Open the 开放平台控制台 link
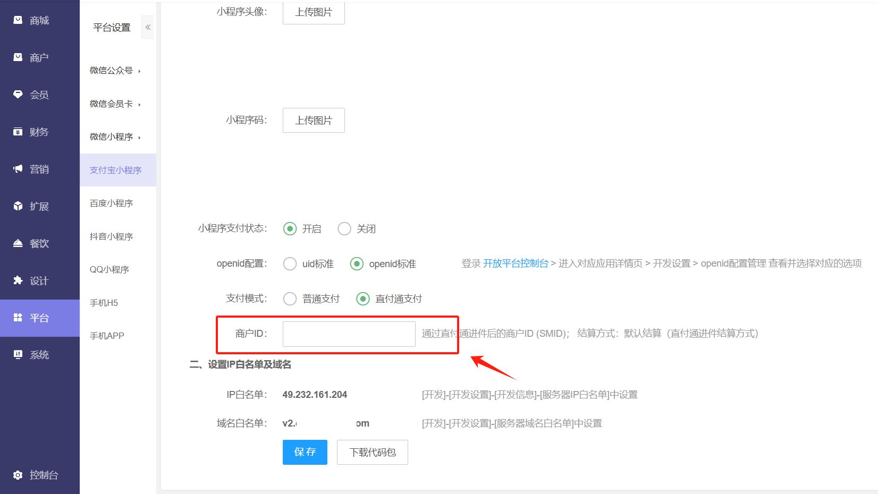Screen dimensions: 878x494 pos(515,263)
